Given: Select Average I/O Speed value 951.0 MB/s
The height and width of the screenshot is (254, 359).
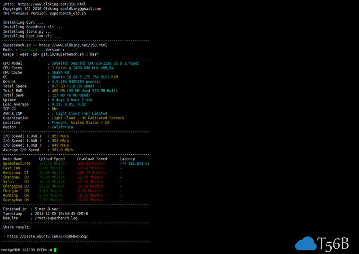Looking at the screenshot, I should point(62,150).
